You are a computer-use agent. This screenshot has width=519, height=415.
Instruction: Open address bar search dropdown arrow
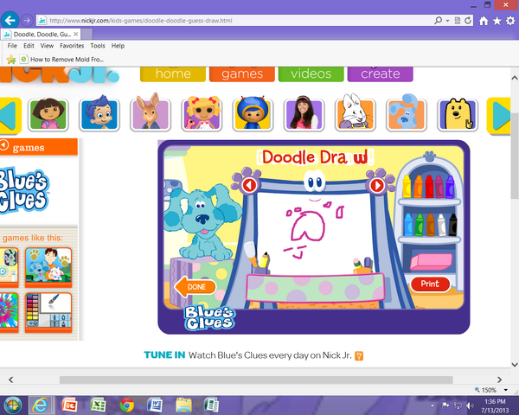[447, 21]
